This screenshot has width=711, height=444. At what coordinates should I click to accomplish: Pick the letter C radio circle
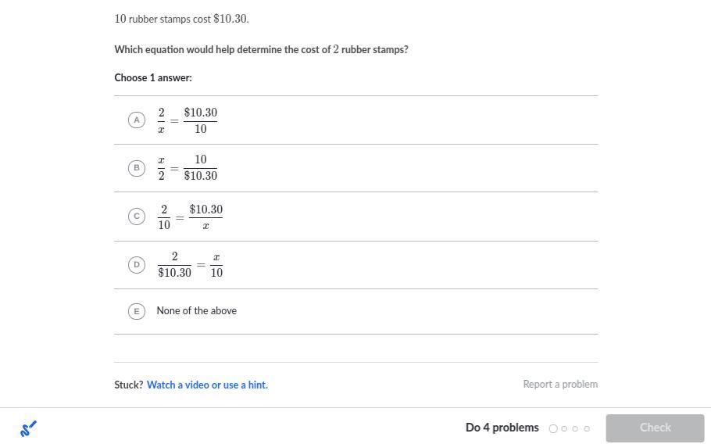tap(137, 217)
